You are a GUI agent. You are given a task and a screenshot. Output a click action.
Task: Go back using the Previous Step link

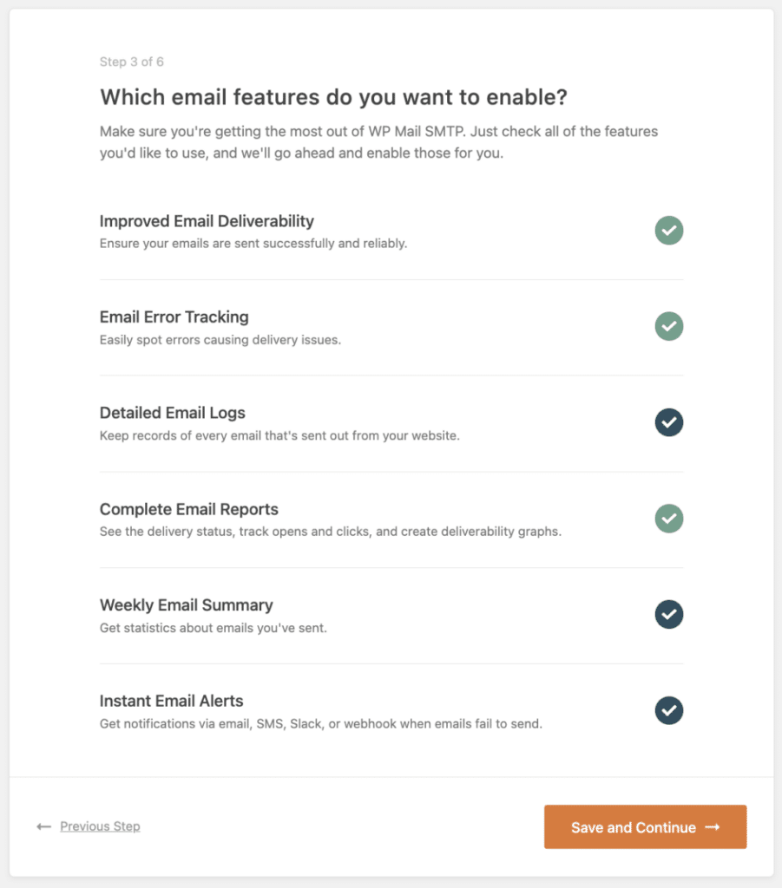pyautogui.click(x=99, y=826)
